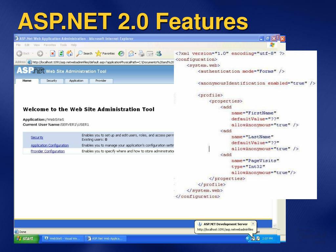Open the View menu

pos(37,45)
